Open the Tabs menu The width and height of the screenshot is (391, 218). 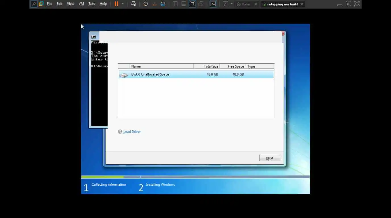point(91,4)
